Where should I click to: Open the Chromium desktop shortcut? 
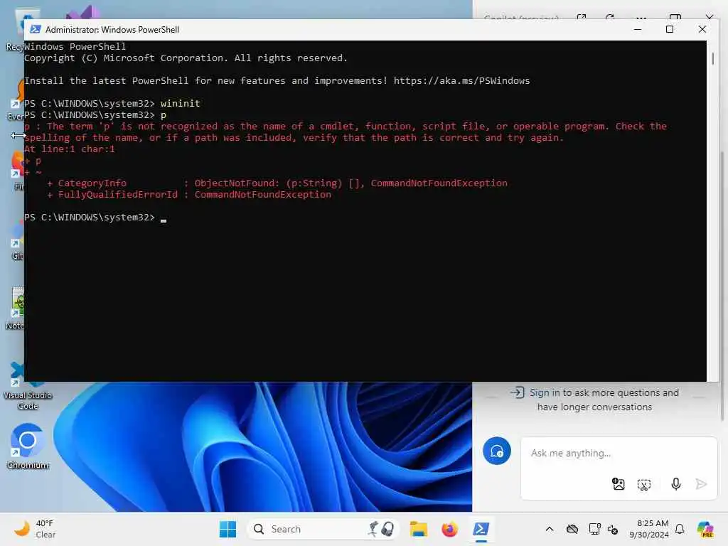pyautogui.click(x=28, y=446)
